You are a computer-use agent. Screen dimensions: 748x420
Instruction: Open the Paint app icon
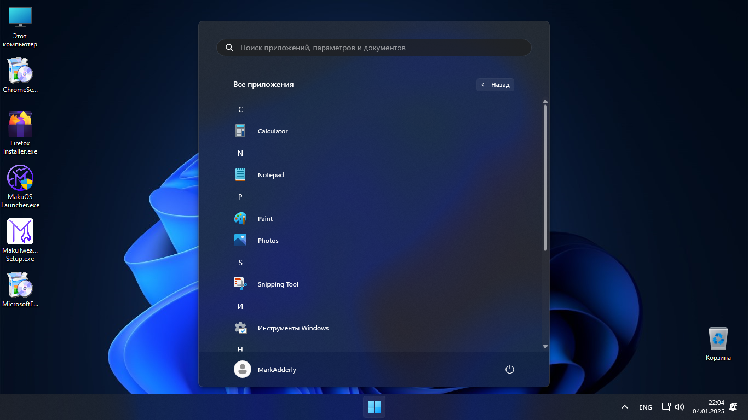tap(240, 219)
